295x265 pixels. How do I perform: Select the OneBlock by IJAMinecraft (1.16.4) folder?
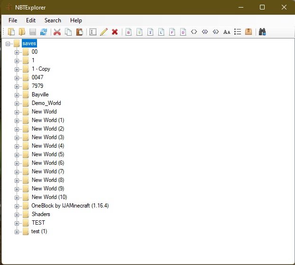pyautogui.click(x=70, y=206)
